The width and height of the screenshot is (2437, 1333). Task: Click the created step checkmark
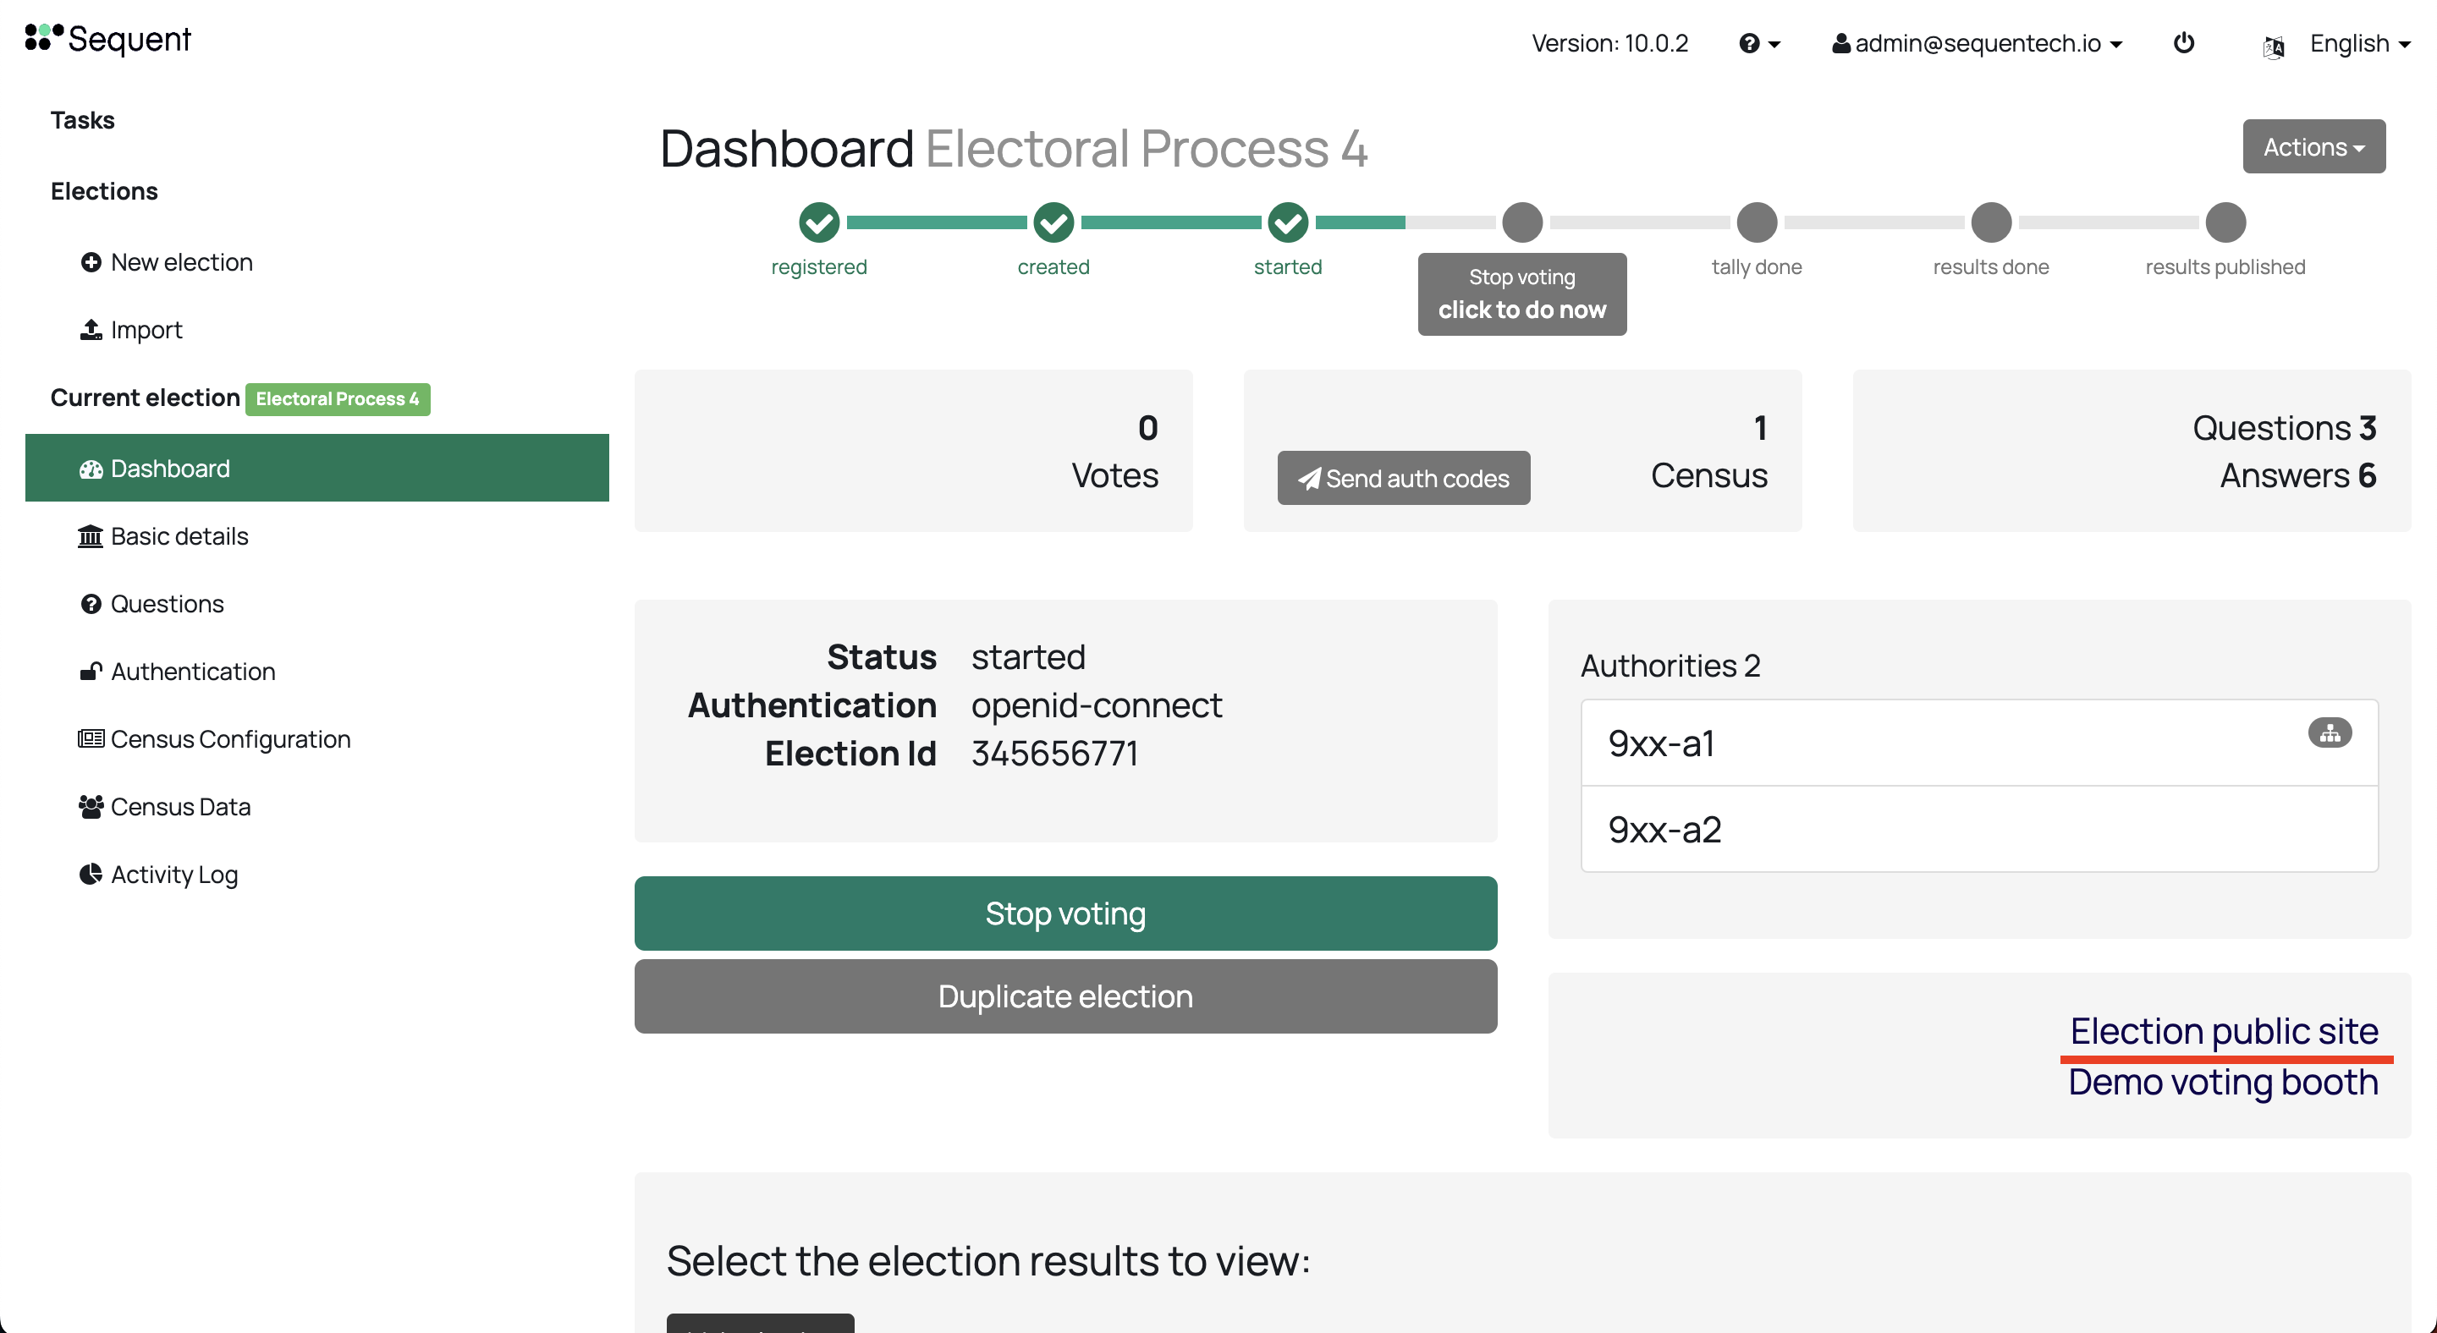click(x=1053, y=223)
